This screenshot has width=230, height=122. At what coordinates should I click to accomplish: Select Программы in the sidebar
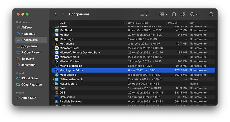coord(31,40)
